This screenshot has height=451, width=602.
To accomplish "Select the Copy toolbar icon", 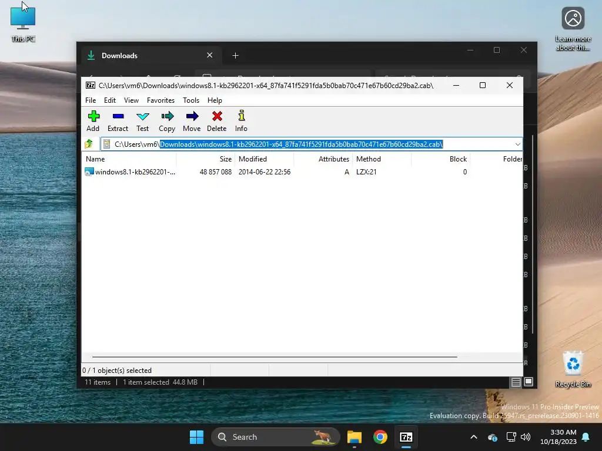I will (x=167, y=116).
